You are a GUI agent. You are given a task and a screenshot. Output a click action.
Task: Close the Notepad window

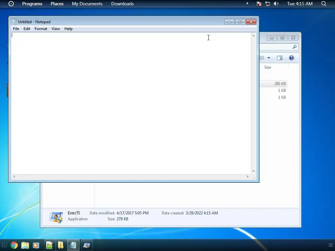[251, 22]
